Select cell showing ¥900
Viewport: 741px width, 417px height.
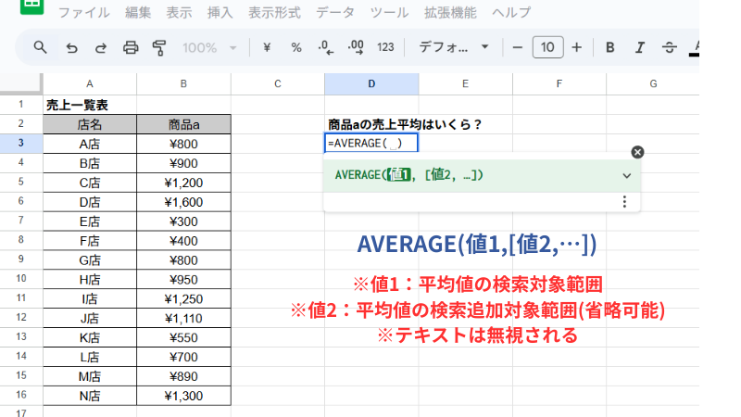point(183,163)
